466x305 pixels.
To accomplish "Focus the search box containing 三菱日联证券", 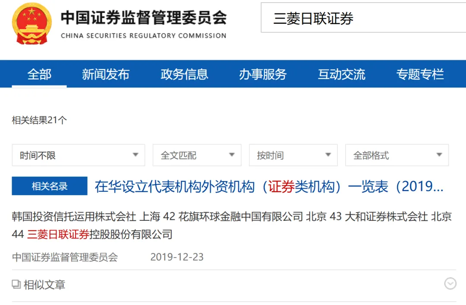I will point(363,18).
